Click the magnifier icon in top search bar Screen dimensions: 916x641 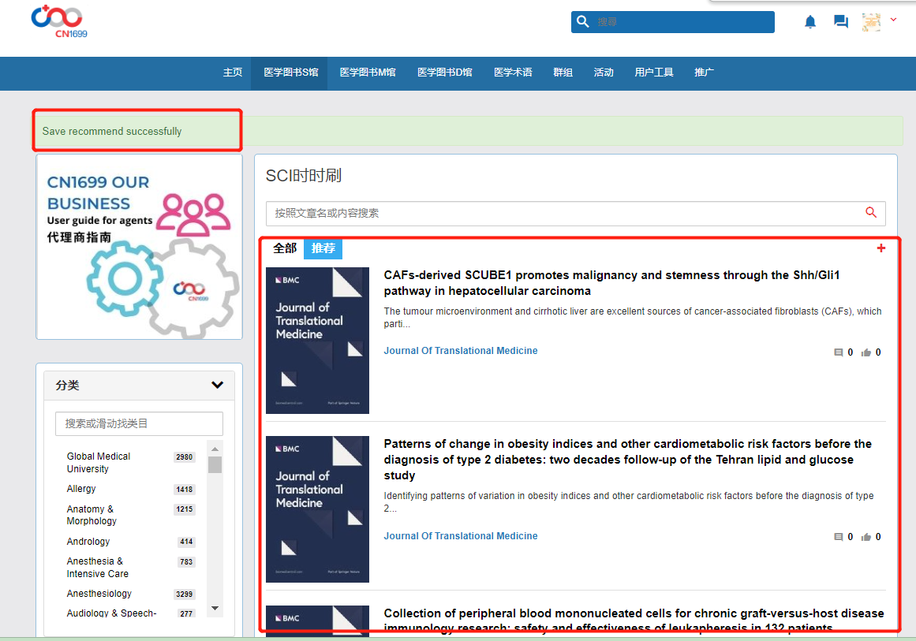point(582,21)
